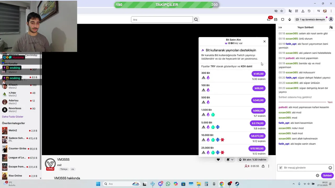
Task: Open OBS Studio from the taskbar
Action: (230, 184)
